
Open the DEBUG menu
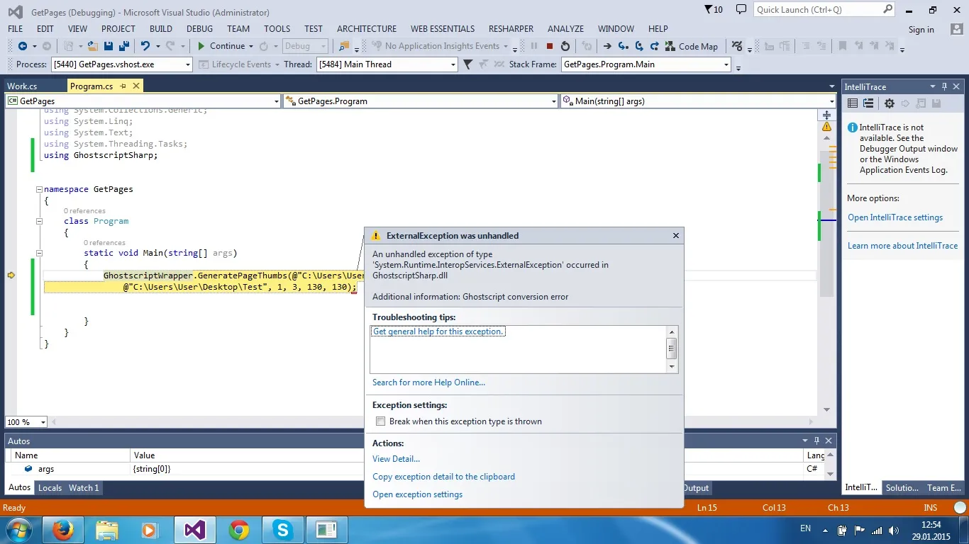click(x=199, y=29)
